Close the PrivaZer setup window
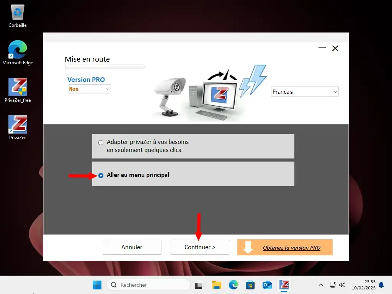The image size is (392, 294). [x=335, y=48]
